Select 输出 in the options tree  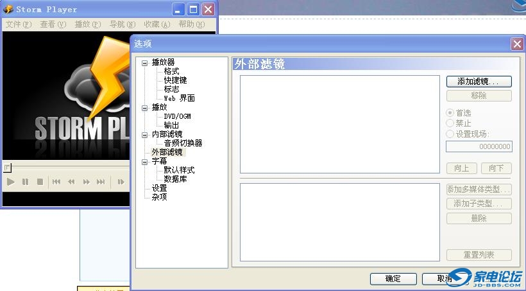(x=171, y=125)
